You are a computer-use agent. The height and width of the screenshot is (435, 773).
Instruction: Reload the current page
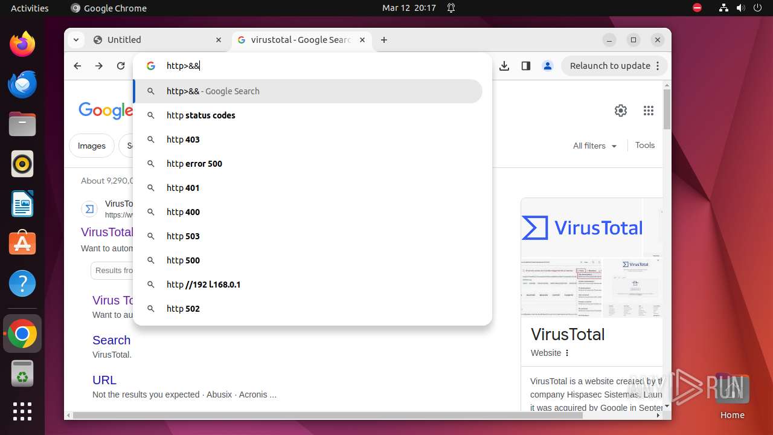(121, 66)
